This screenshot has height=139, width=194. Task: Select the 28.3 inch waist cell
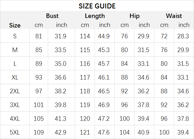pos(183,36)
